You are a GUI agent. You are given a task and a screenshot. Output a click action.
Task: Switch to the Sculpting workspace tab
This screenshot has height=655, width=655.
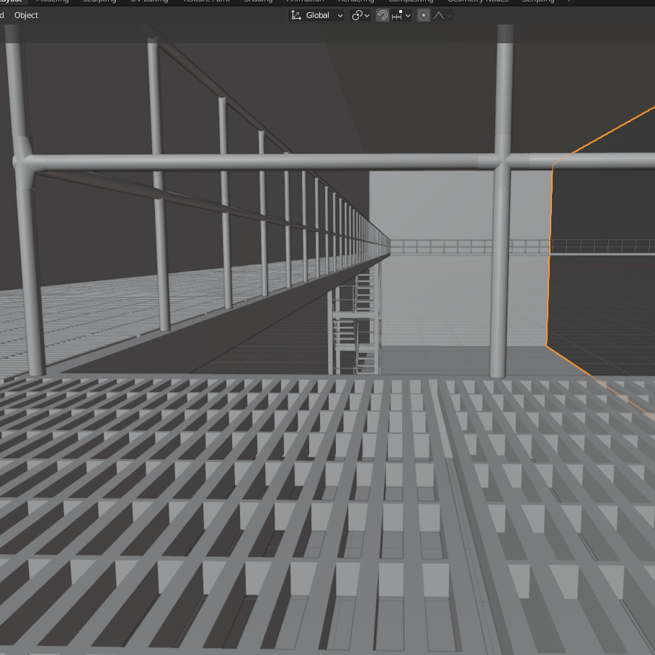tap(99, 1)
